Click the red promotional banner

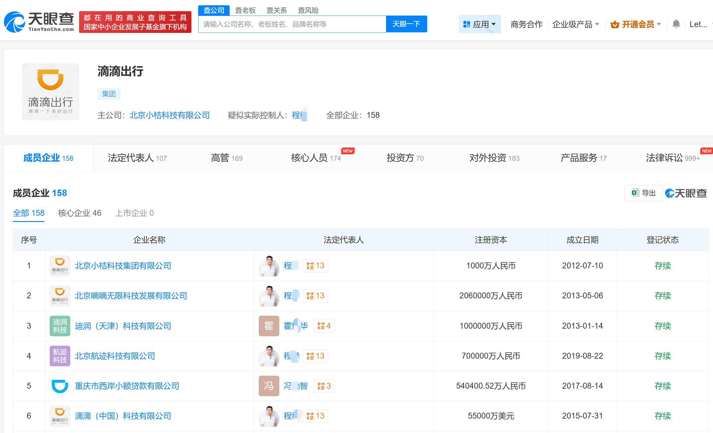click(x=135, y=22)
